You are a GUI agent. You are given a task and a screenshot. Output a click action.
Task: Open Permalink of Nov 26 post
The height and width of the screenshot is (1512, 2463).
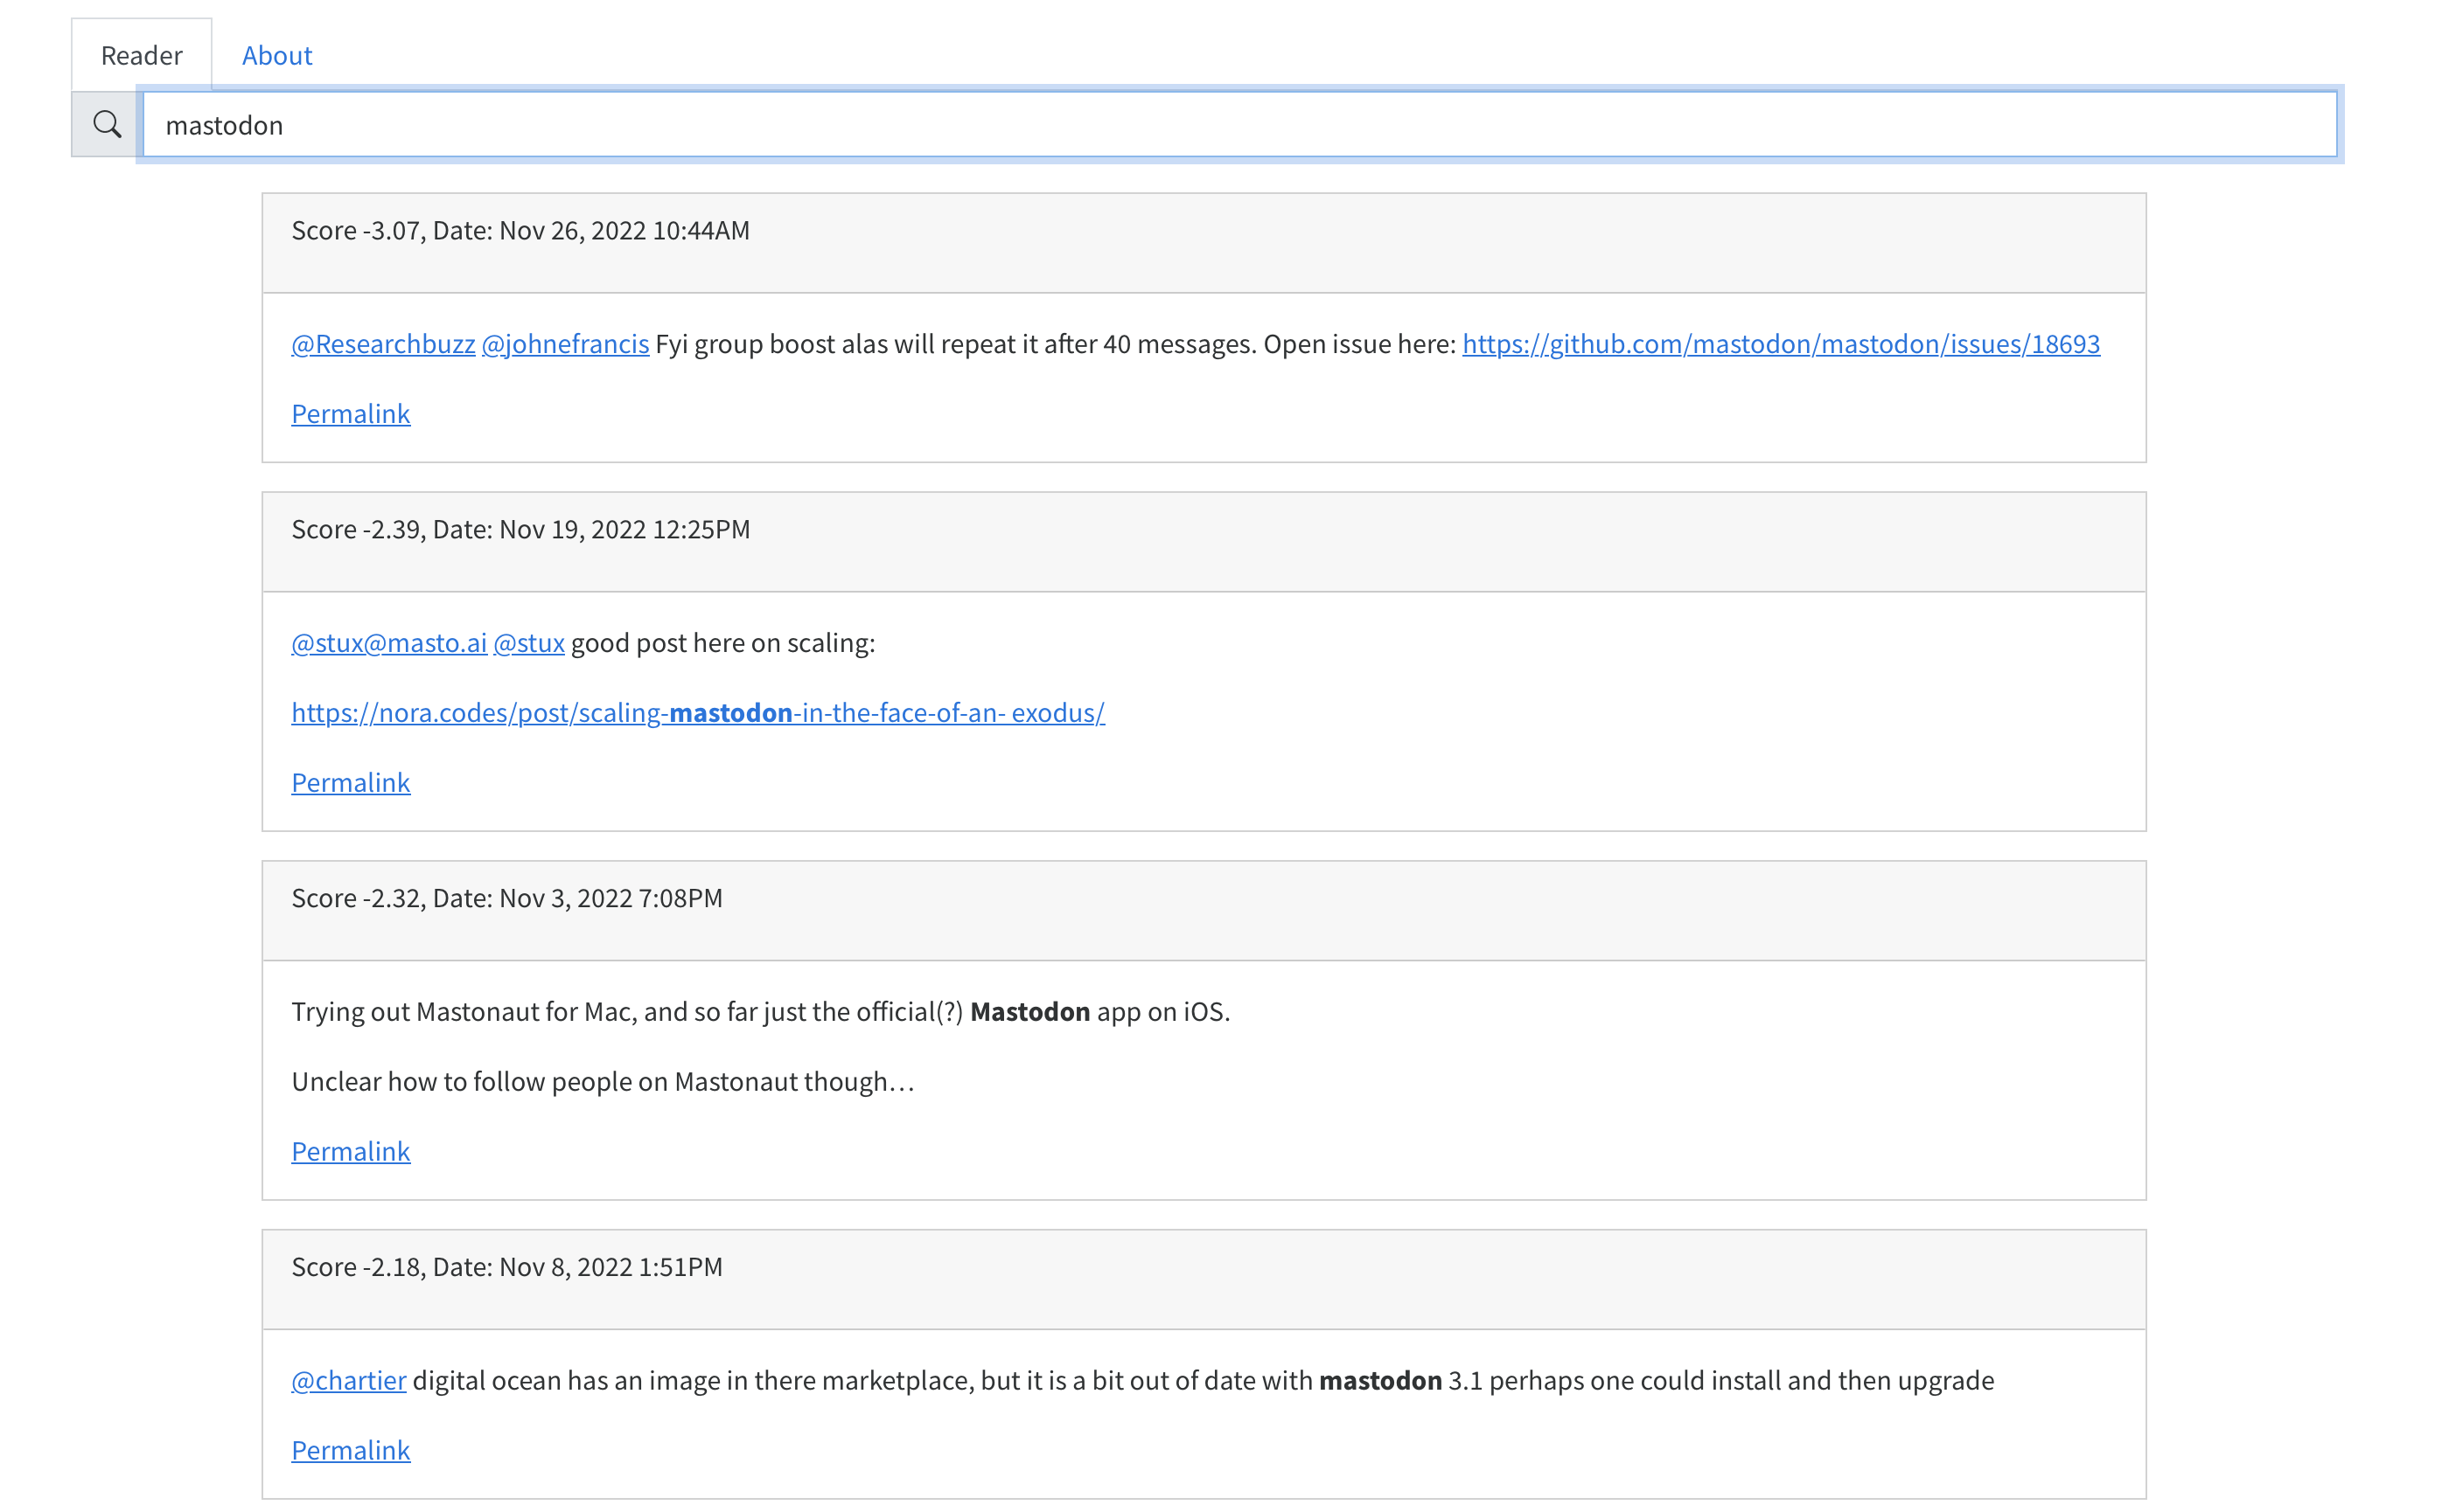pos(350,414)
